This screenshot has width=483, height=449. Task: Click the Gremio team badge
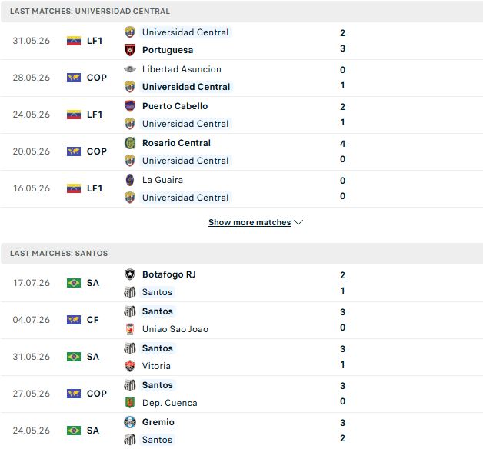130,422
